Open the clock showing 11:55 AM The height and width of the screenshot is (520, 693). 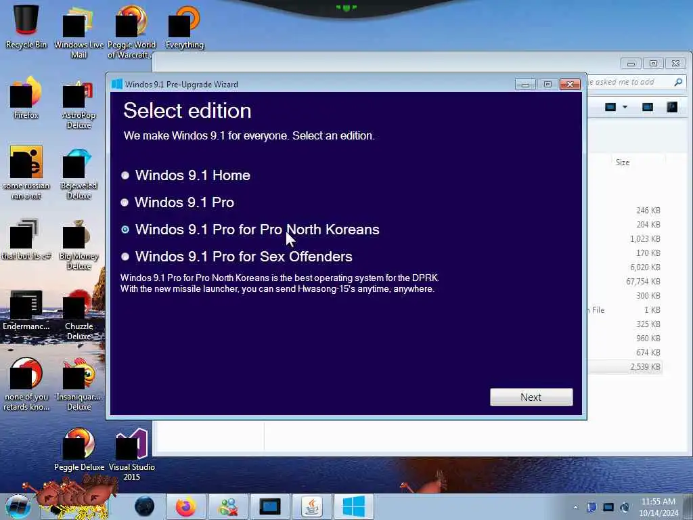[658, 507]
